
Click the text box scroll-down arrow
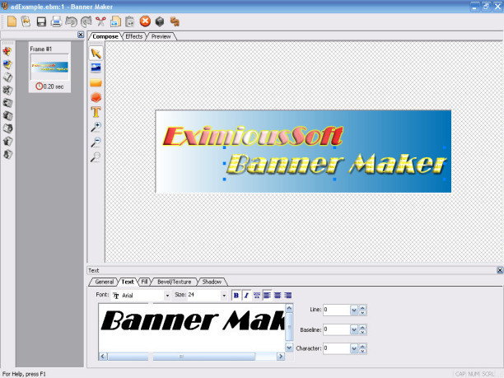[289, 348]
